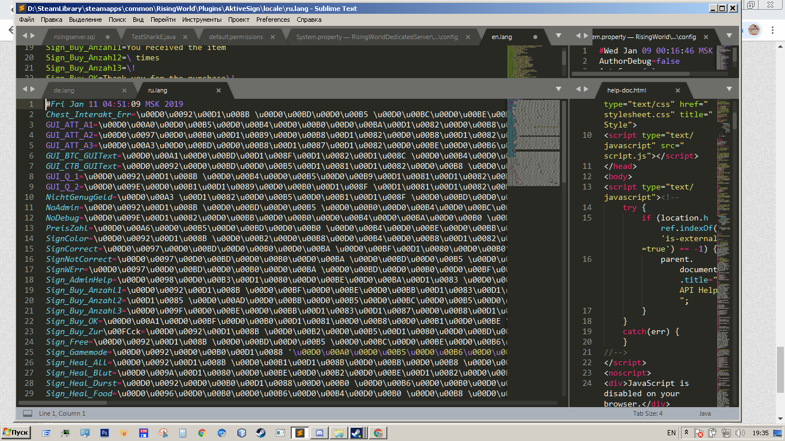Click the Java syntax selector in status bar
This screenshot has height=441, width=785.
[x=705, y=413]
